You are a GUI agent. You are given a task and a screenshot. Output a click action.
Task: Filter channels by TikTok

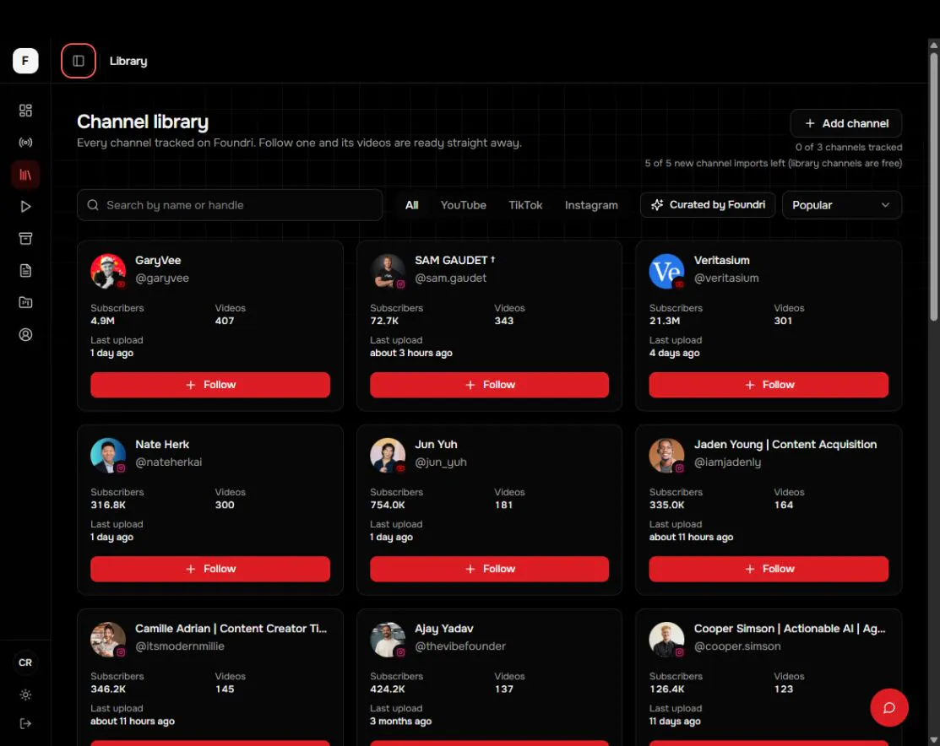point(525,205)
